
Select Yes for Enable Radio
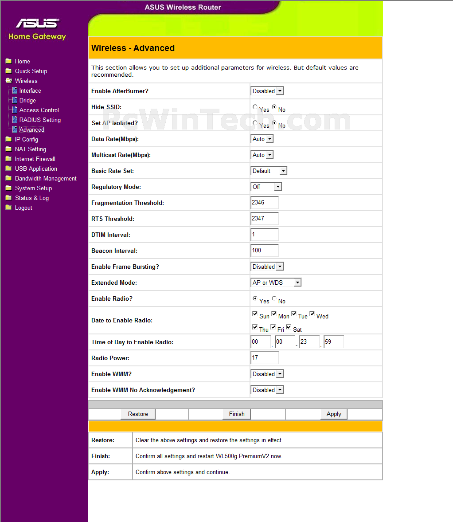(255, 298)
